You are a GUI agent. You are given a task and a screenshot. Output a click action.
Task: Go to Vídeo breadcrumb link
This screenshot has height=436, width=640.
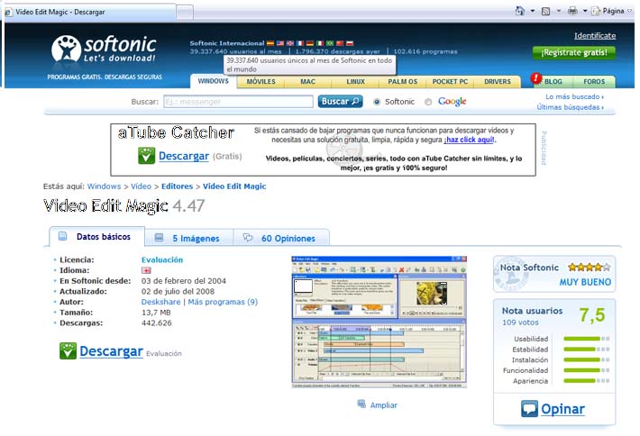[141, 186]
